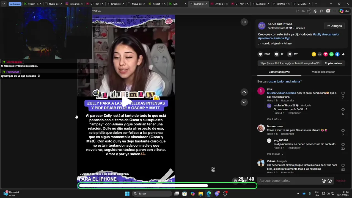Viewport: 352px width, 198px height.
Task: Like jessi's comment
Action: click(x=343, y=94)
